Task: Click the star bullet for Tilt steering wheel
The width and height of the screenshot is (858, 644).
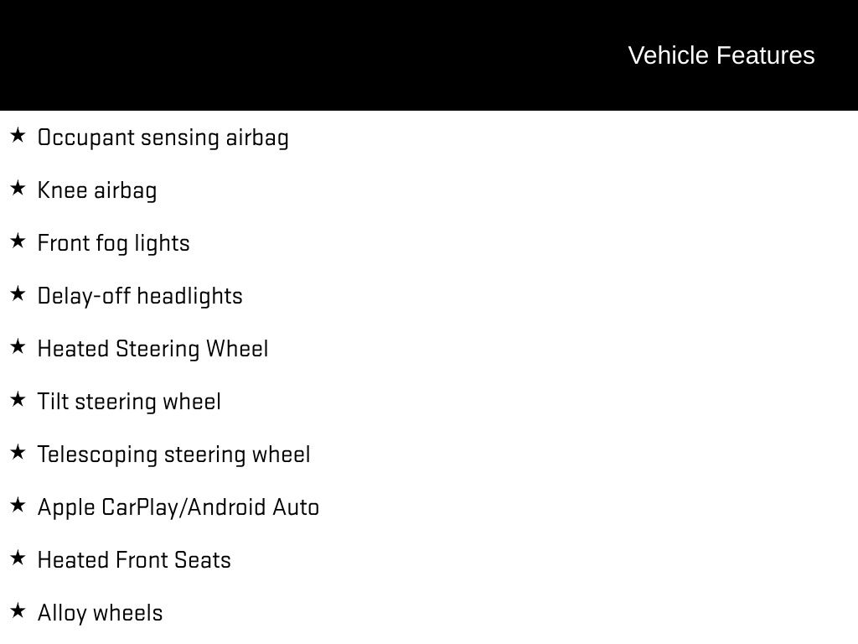Action: coord(18,399)
